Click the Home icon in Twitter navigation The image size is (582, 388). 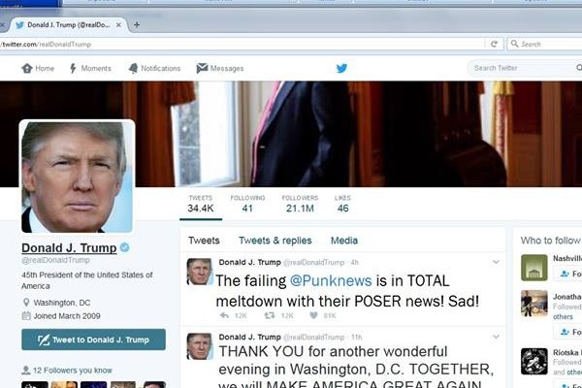pos(27,68)
